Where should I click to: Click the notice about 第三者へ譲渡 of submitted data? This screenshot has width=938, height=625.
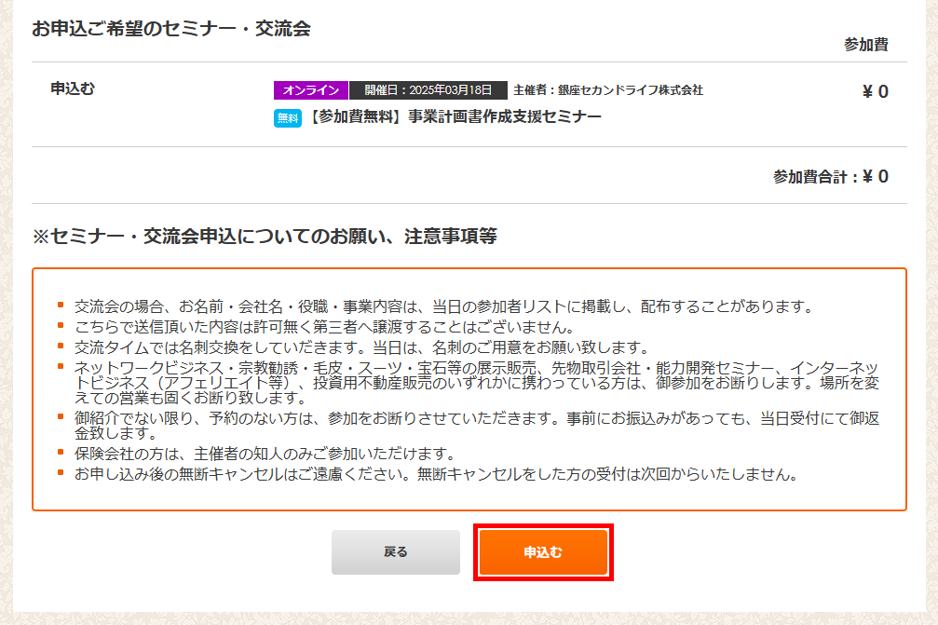tap(323, 326)
